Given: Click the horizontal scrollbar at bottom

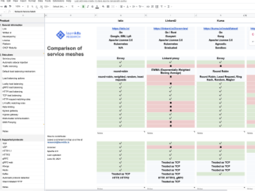Looking at the screenshot, I should tap(136, 190).
